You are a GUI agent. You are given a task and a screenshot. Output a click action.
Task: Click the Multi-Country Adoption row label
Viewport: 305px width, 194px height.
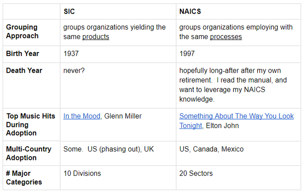(x=29, y=153)
